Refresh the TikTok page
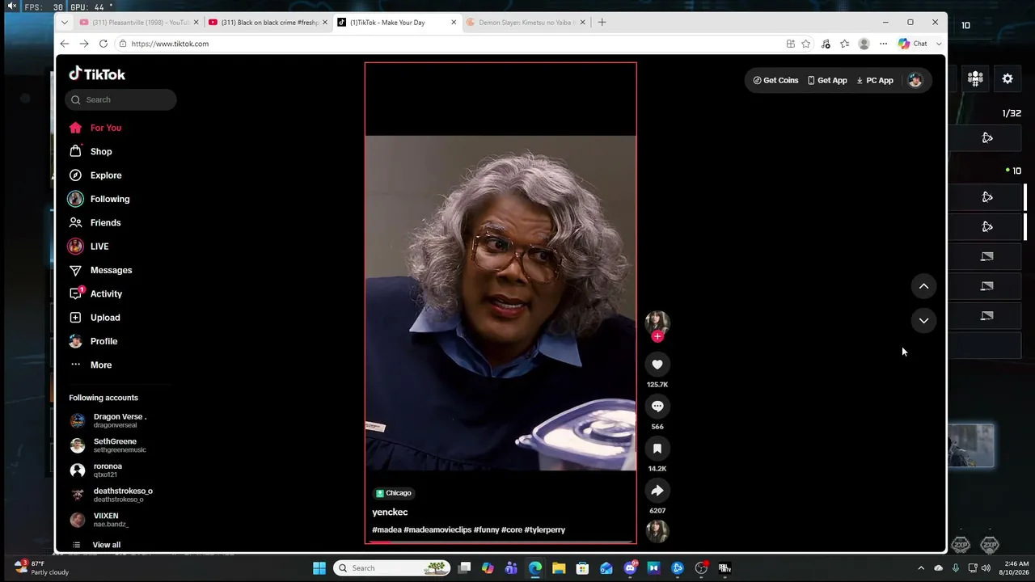 [x=103, y=44]
